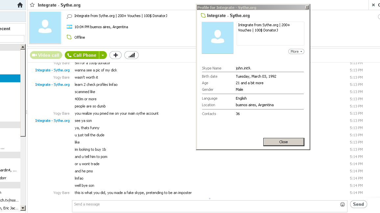Open the mood message speech bubble icon
The width and height of the screenshot is (380, 213).
tap(69, 16)
